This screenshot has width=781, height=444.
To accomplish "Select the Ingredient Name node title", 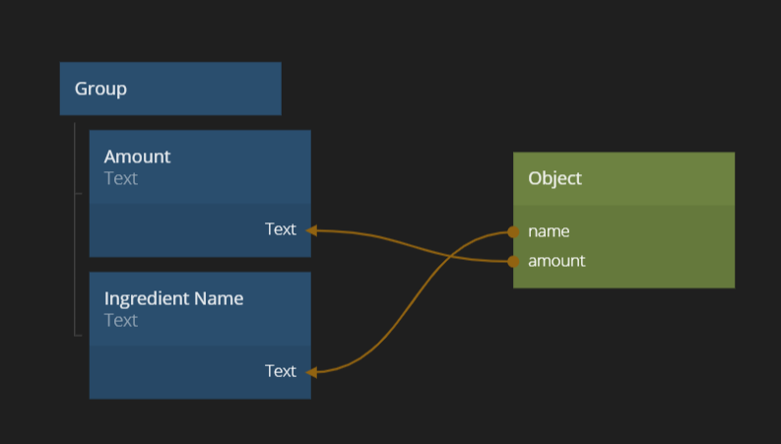I will coord(173,298).
